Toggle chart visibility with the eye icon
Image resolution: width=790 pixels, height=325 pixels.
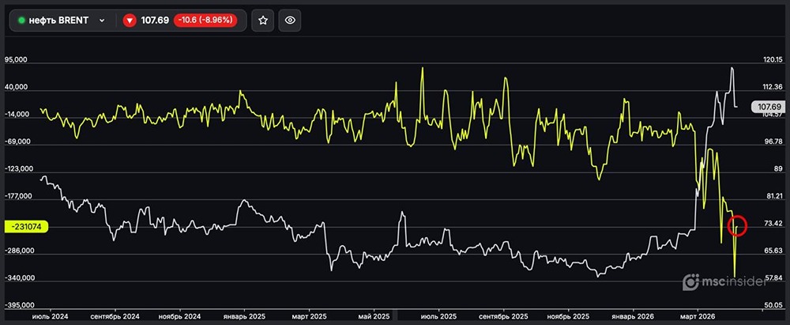click(290, 20)
